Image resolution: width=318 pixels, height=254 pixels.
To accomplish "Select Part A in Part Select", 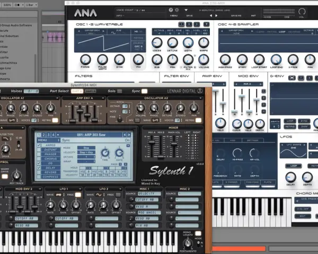I will 77,91.
